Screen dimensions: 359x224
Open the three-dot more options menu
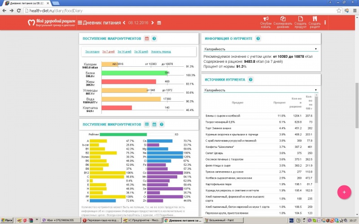tap(325, 22)
